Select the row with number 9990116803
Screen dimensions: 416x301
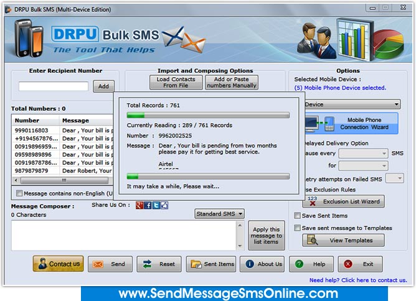[x=63, y=131]
